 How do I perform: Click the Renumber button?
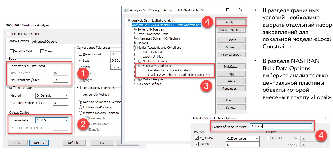coord(231,88)
